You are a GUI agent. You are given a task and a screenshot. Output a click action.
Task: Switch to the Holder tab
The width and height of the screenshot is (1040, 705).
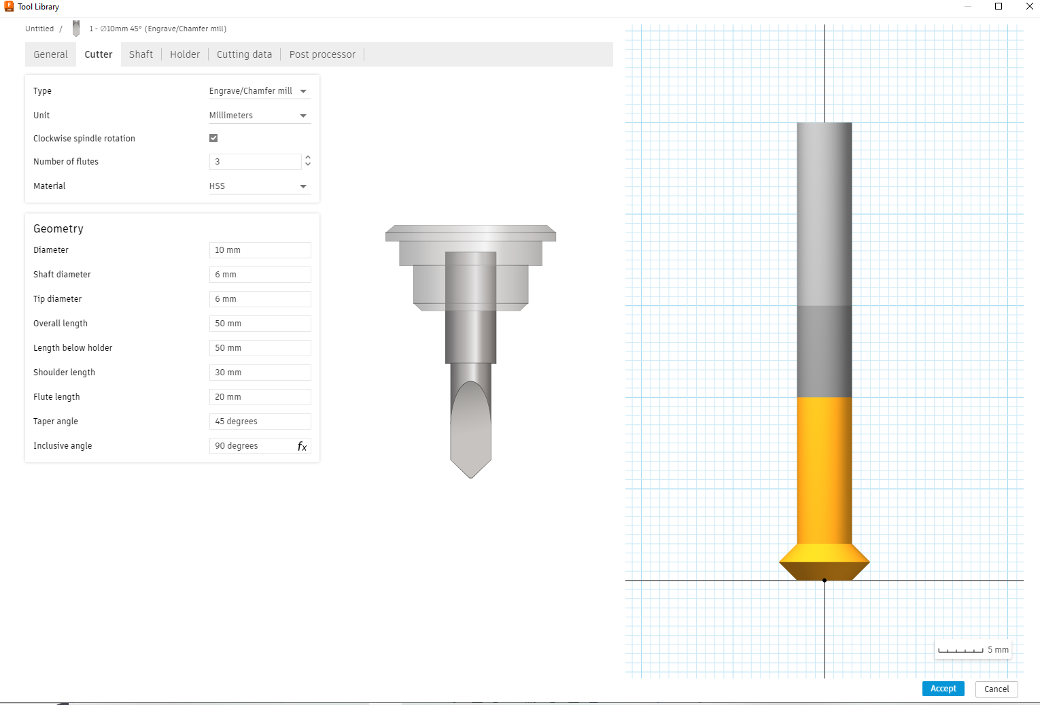coord(185,54)
